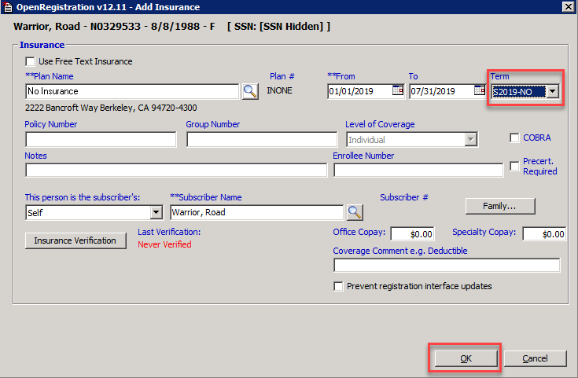The image size is (578, 378).
Task: Focus the Group Number field
Action: (262, 140)
